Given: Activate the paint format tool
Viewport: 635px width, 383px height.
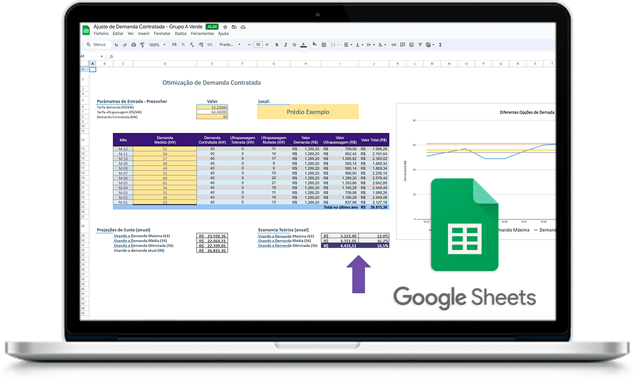Looking at the screenshot, I should (142, 45).
